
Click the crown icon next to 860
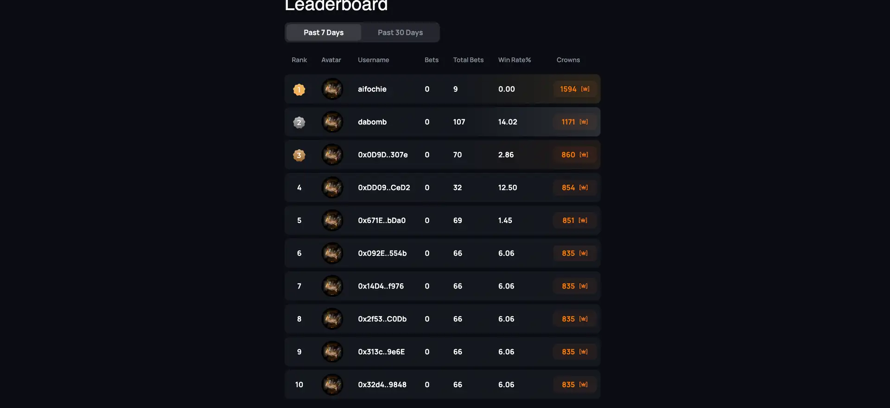(x=584, y=155)
